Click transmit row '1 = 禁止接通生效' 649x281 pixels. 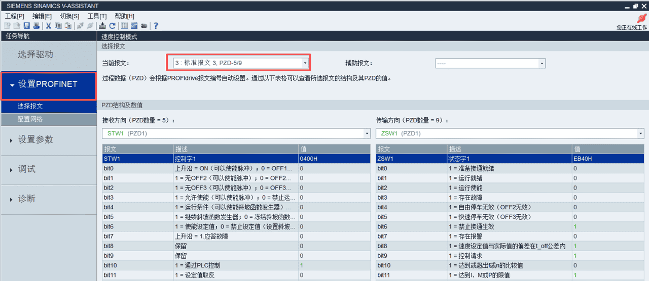510,226
